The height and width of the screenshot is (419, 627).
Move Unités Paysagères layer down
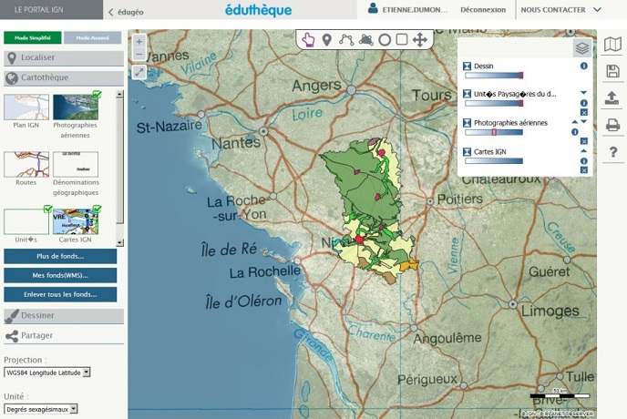[x=584, y=93]
